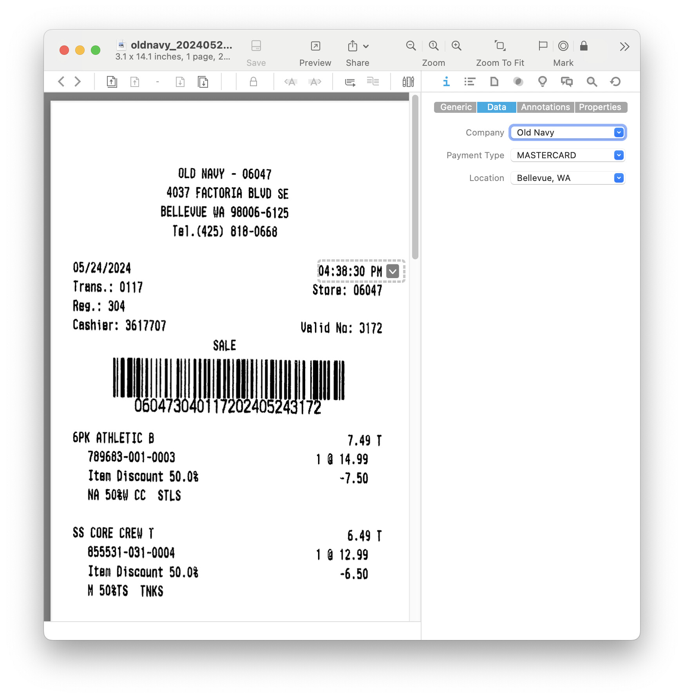Open the Preview toolbar icon
The width and height of the screenshot is (684, 698).
315,46
